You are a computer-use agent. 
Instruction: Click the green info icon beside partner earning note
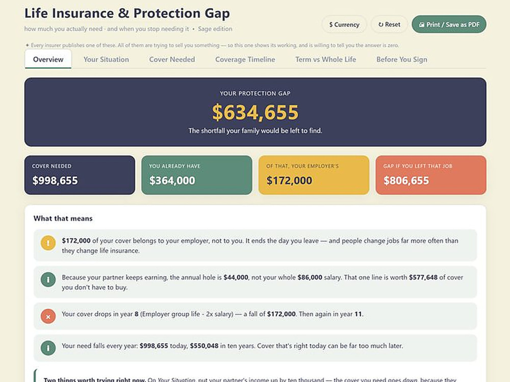pos(48,280)
